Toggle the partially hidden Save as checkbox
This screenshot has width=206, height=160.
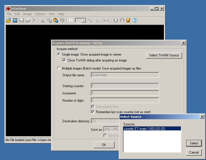[x=105, y=135]
